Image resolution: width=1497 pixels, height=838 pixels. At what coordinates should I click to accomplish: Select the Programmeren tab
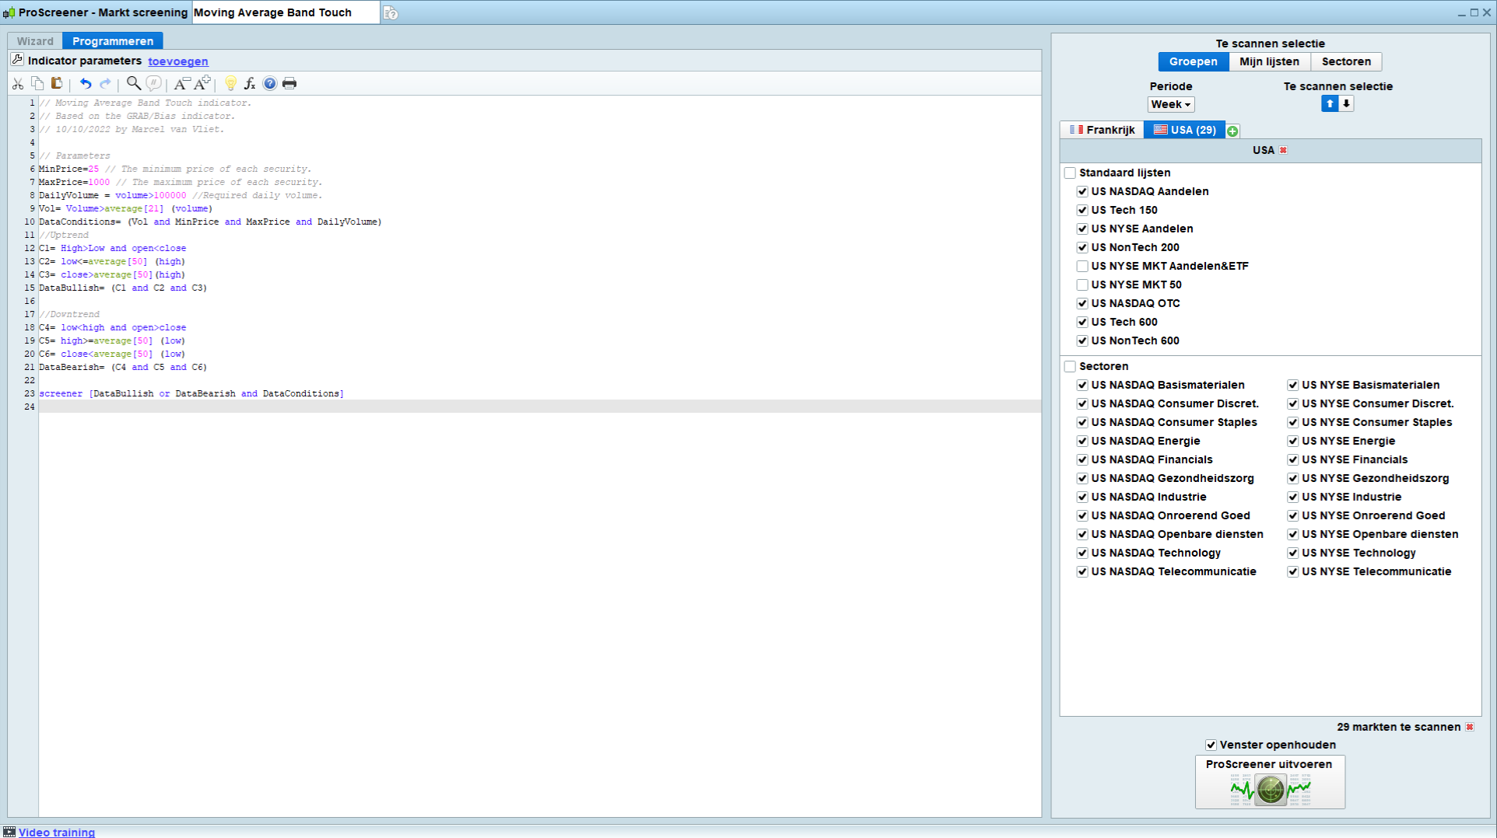click(113, 41)
